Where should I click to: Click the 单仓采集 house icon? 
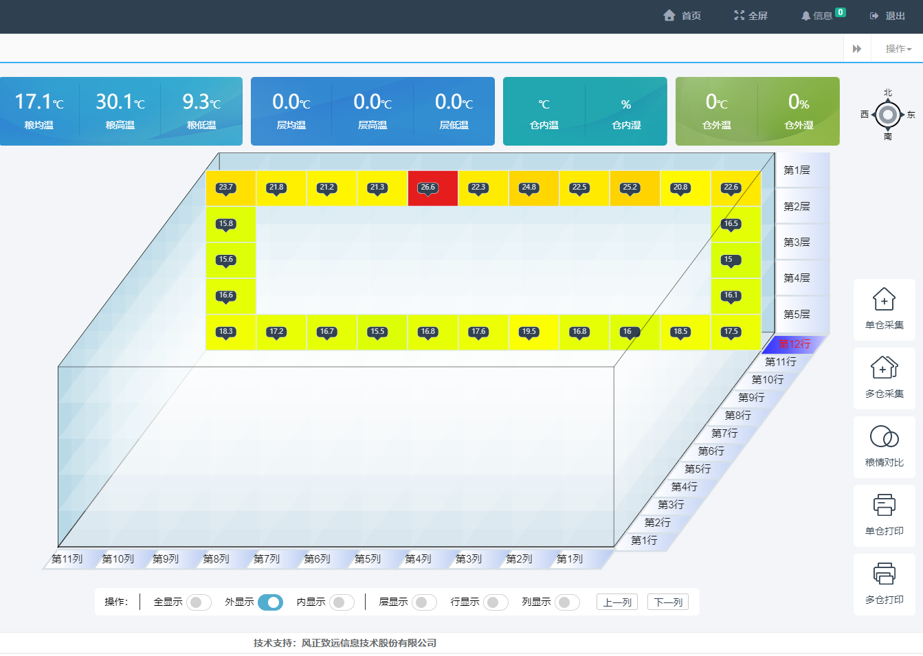point(884,300)
